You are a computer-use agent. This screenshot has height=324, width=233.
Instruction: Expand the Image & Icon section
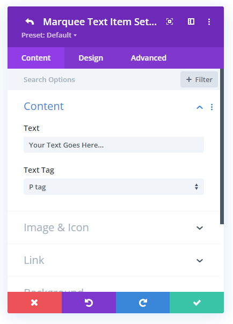[114, 227]
